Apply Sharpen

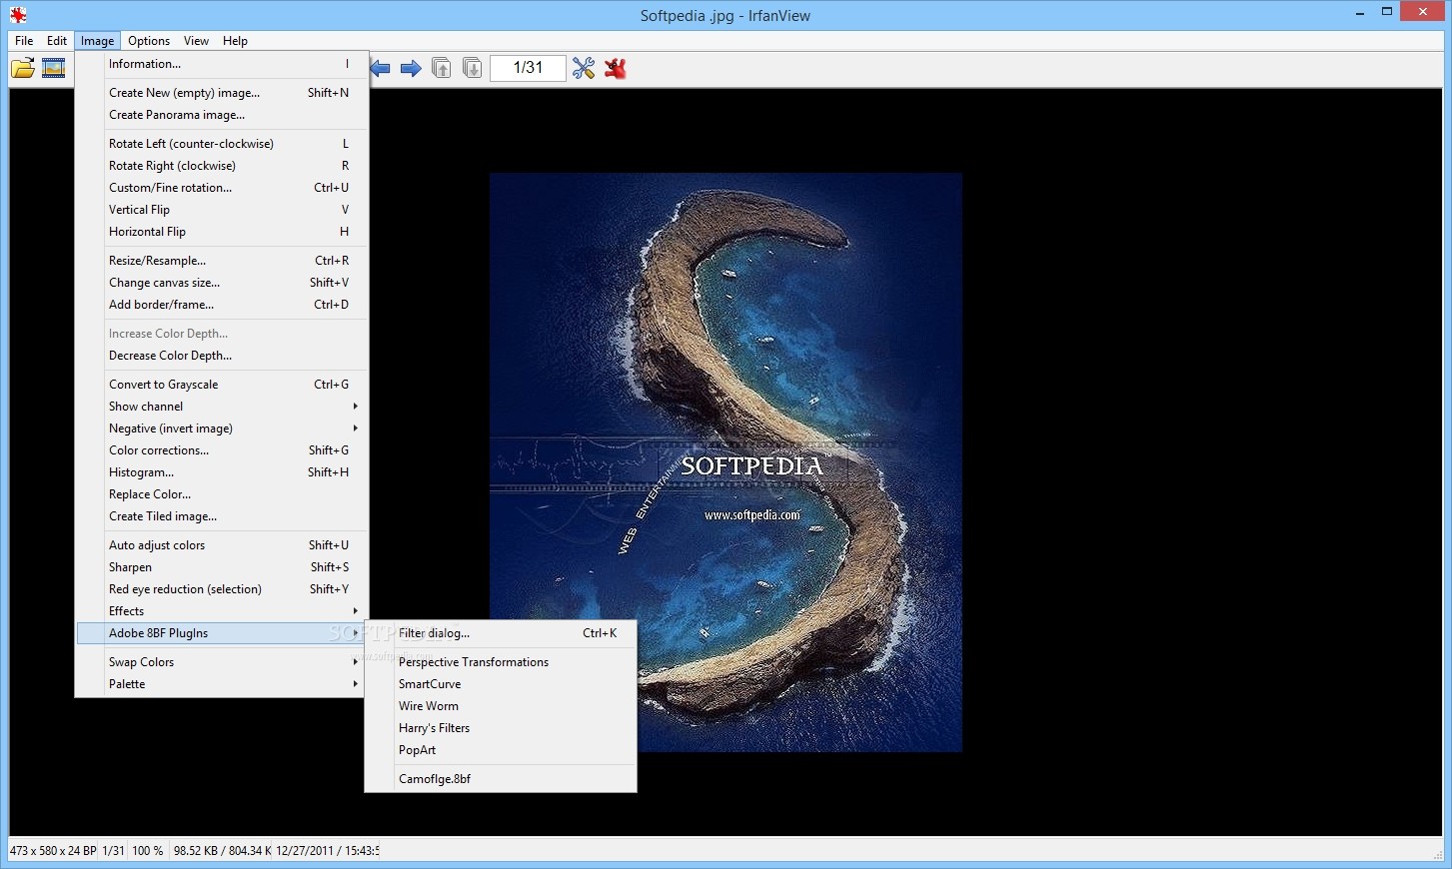pos(222,567)
